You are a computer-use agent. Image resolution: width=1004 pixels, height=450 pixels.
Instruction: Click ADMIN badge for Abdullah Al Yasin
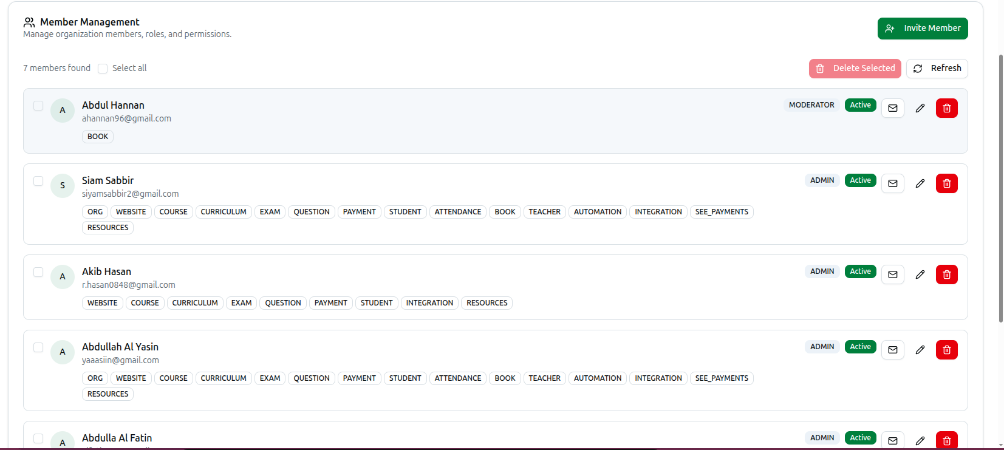pos(822,347)
